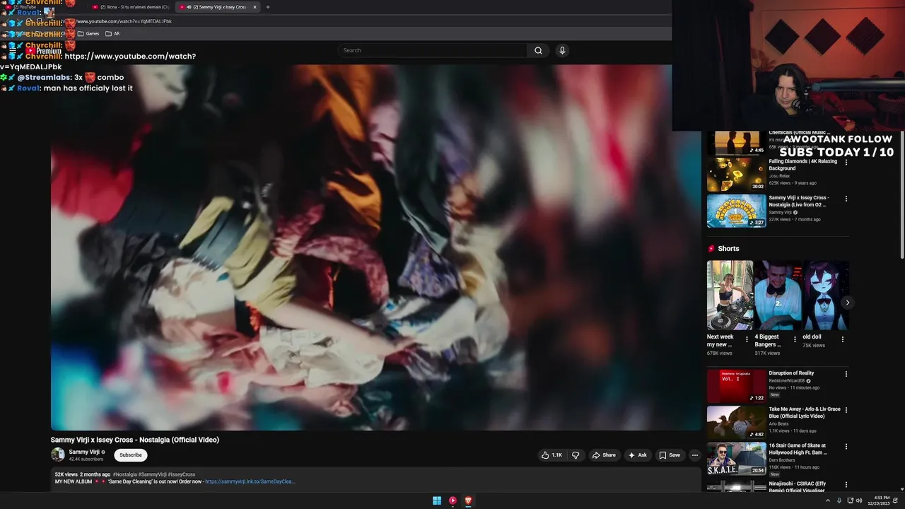The width and height of the screenshot is (905, 509).
Task: Click the Take Me Away video title
Action: click(805, 413)
